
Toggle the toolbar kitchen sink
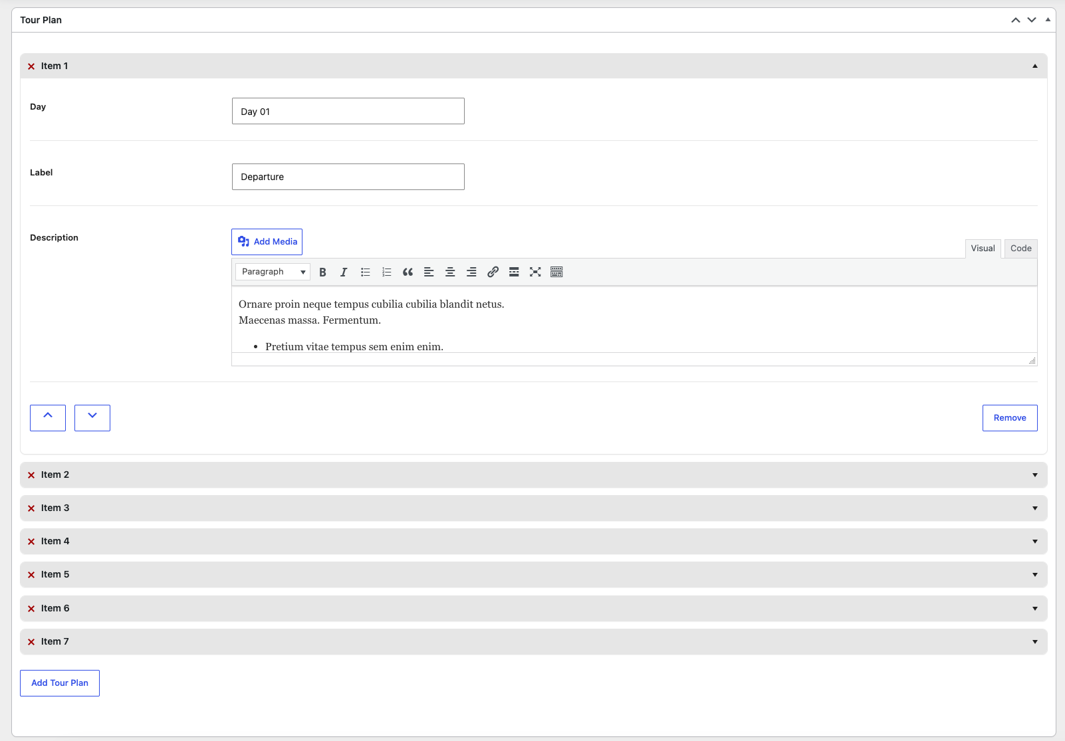tap(556, 272)
